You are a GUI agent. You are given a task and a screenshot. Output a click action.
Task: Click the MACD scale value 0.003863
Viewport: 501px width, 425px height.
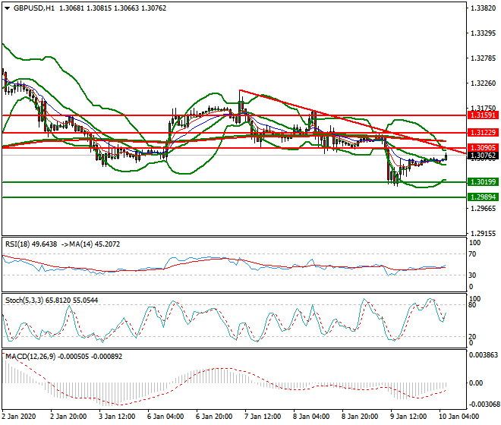click(483, 355)
